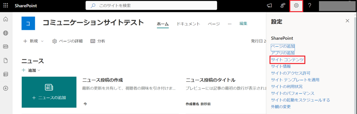This screenshot has width=357, height=114.
Task: Open the megaphone feedback icon
Action: point(270,6)
